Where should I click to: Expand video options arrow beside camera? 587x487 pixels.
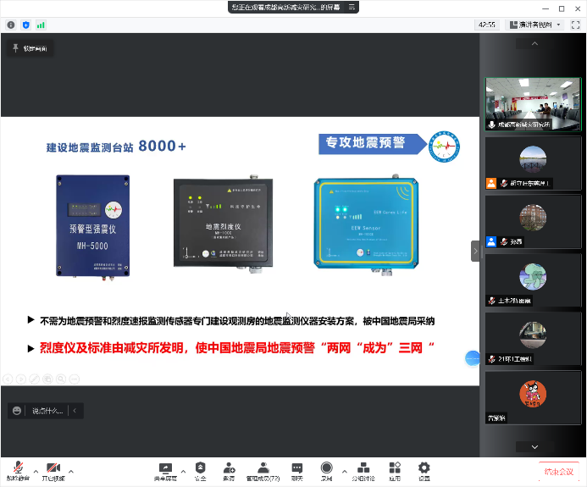[71, 471]
